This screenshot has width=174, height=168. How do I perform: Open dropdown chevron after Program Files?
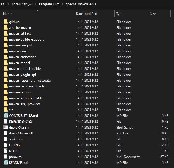pos(62,4)
